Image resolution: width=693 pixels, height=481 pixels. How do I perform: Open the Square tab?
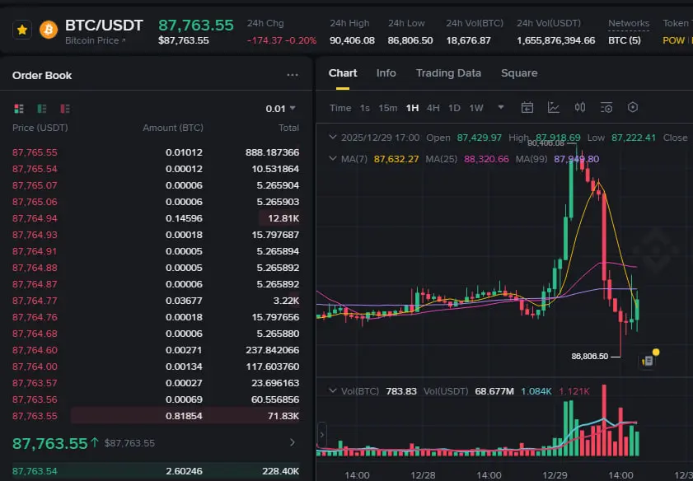click(x=519, y=73)
